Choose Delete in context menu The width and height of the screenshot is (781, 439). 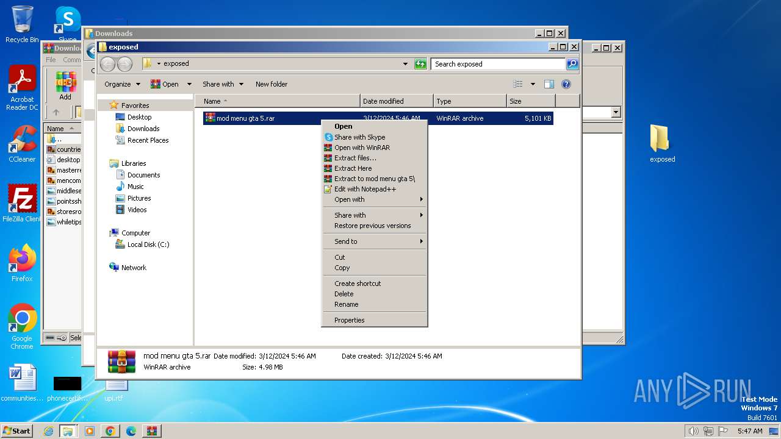point(375,294)
